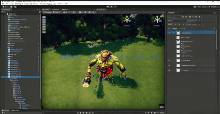This screenshot has height=114, width=220.
Task: Open the Layers dropdown in the top-right toolbar
Action: [206, 7]
